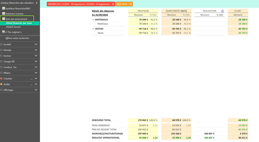The width and height of the screenshot is (259, 142).
Task: Open Synthèse financière/MO sheet
Action: coord(17,8)
